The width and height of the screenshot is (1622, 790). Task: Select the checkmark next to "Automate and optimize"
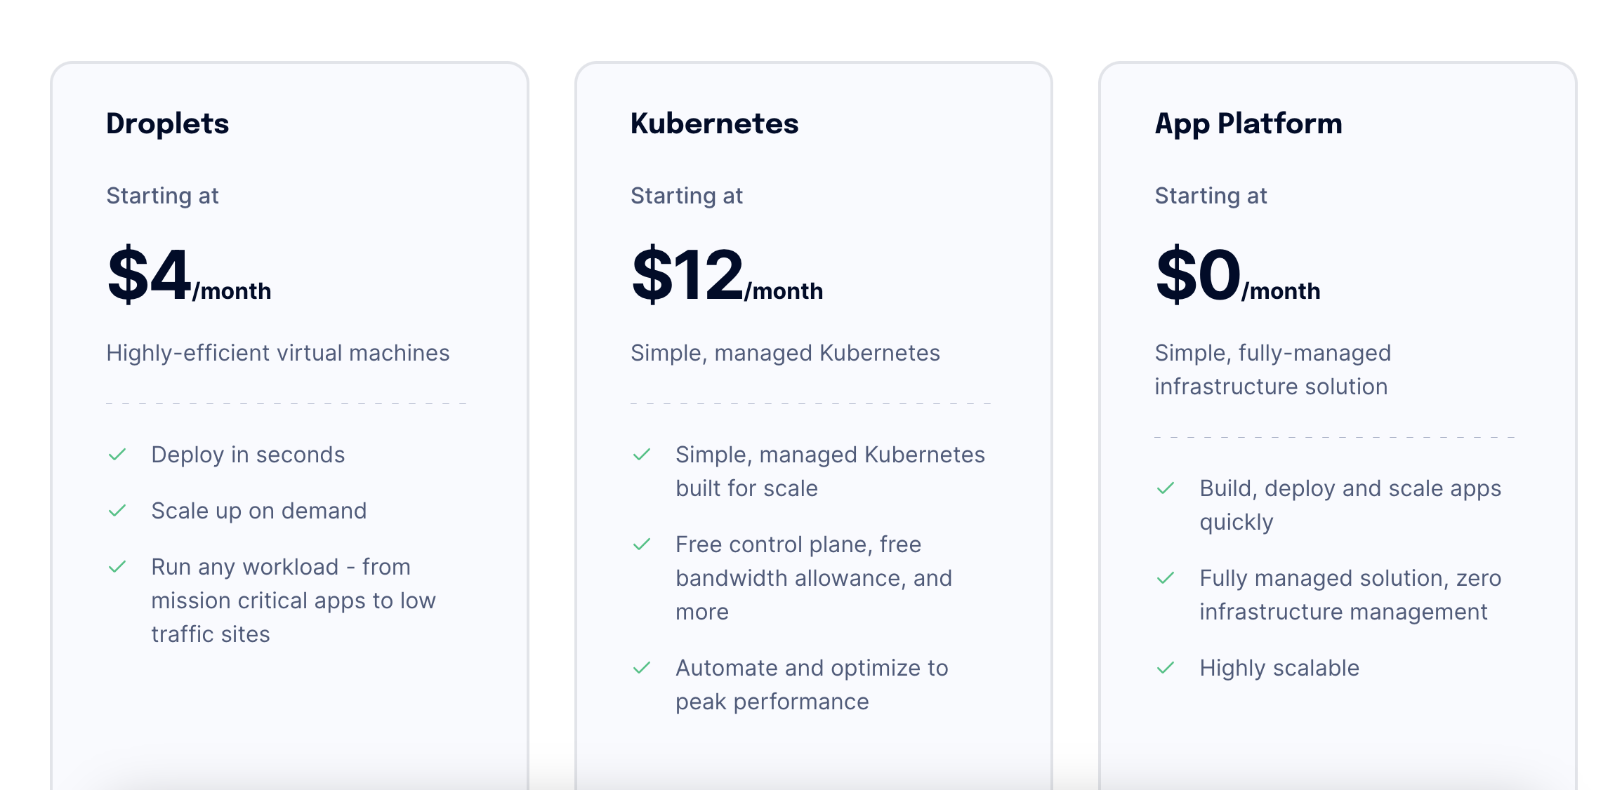(642, 668)
